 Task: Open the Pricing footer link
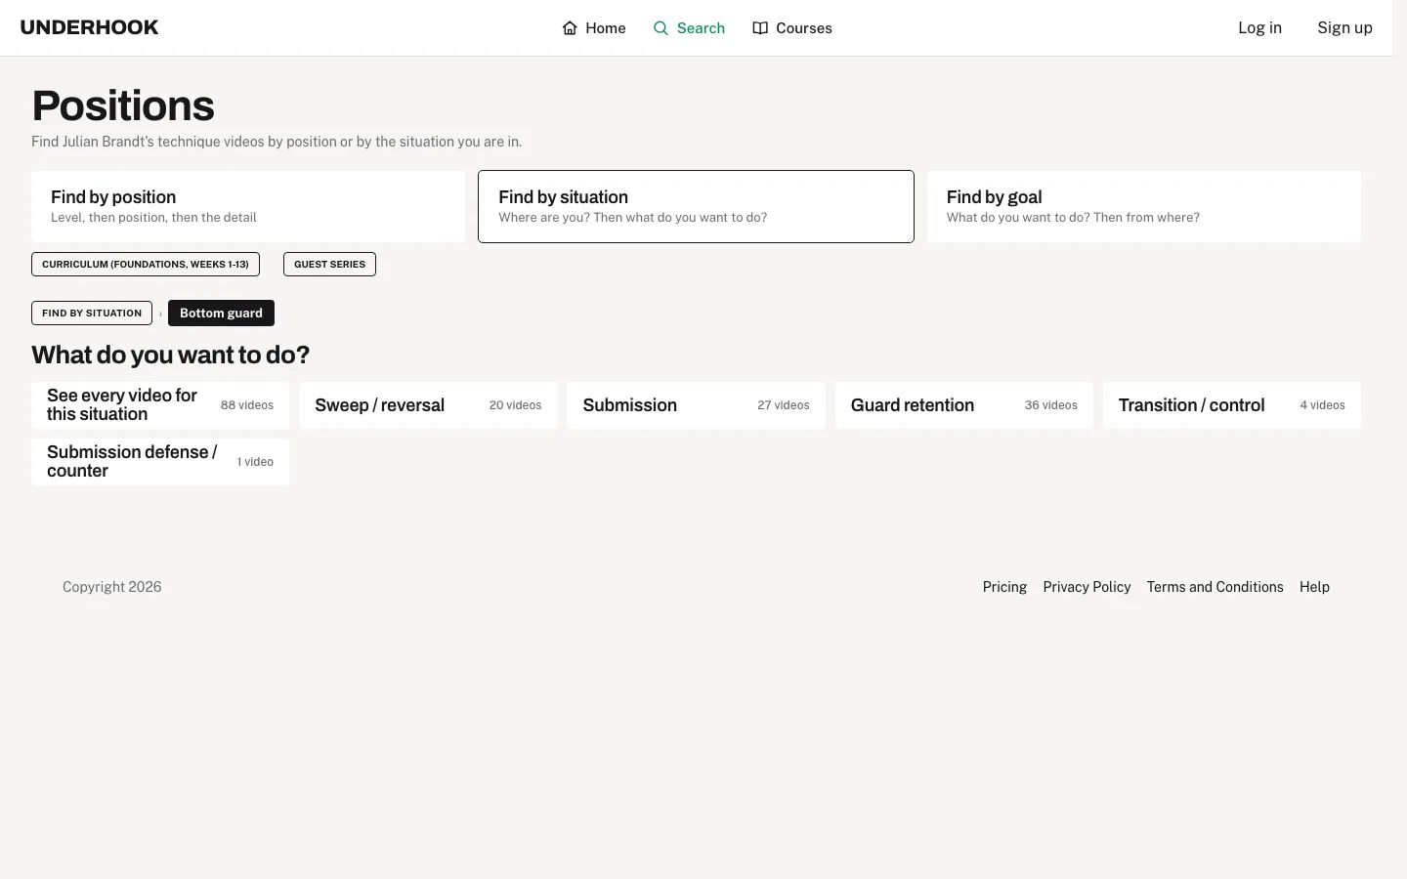pos(1004,587)
